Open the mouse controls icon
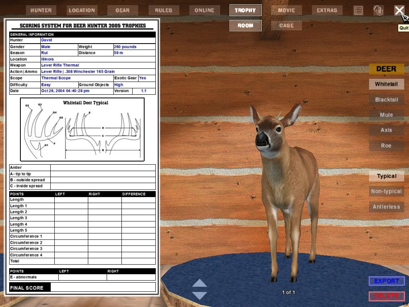 click(x=378, y=10)
